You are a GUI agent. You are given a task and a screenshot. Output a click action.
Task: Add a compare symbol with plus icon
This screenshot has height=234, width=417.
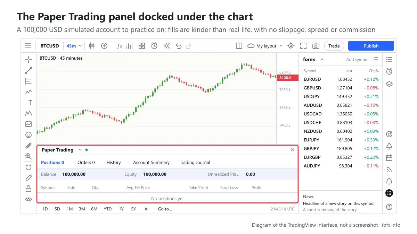coord(104,46)
